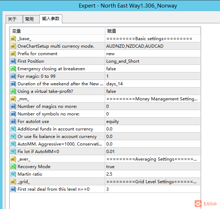Edit the AUDNZD,NZDCAD,AUDCAD value field
220x209 pixels.
pos(153,46)
